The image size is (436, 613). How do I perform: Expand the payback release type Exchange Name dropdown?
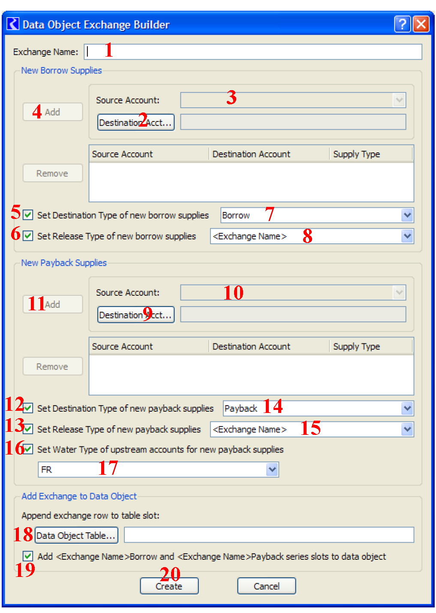point(407,429)
